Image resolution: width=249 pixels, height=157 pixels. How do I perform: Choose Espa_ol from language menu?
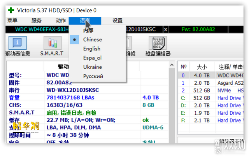(92, 58)
